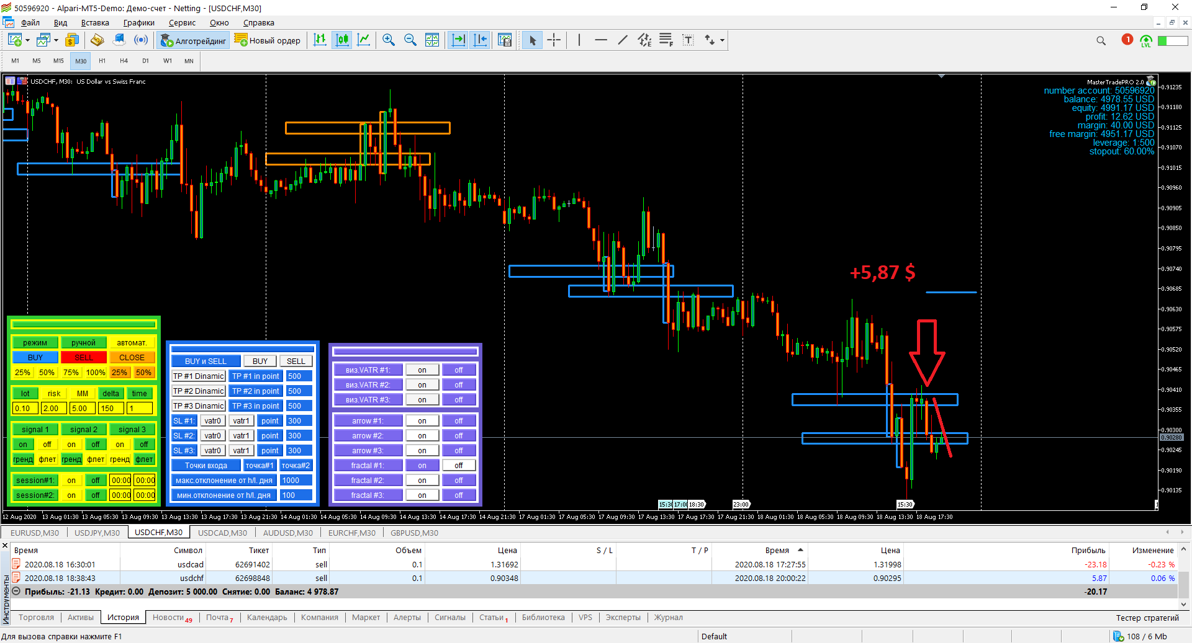Choose vatr1 for SL #2

241,436
